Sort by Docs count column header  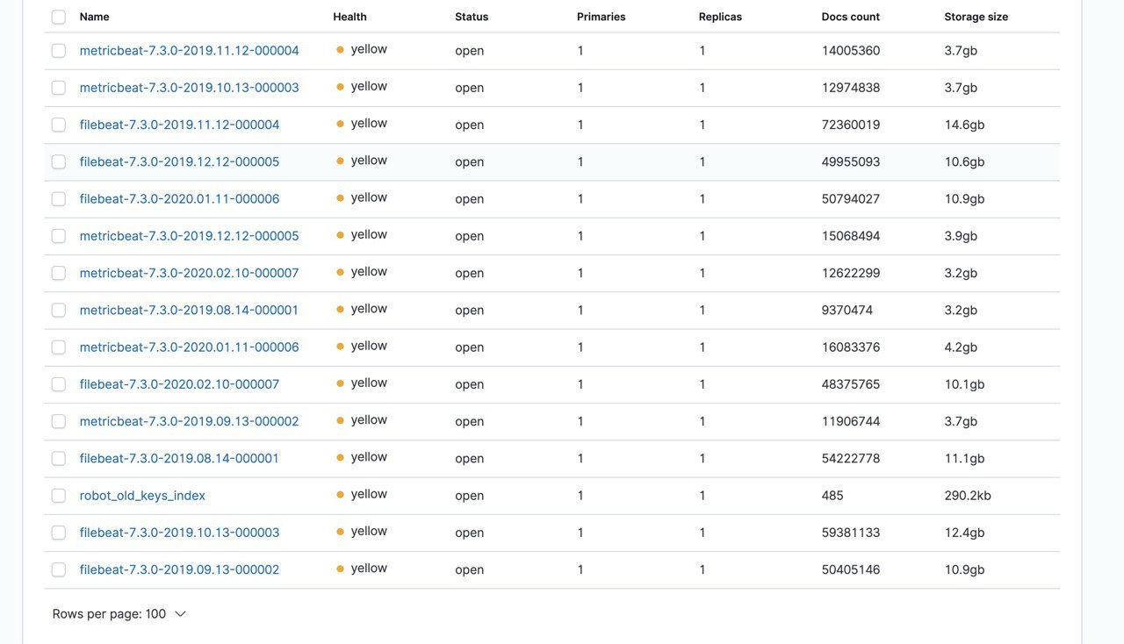(x=851, y=17)
